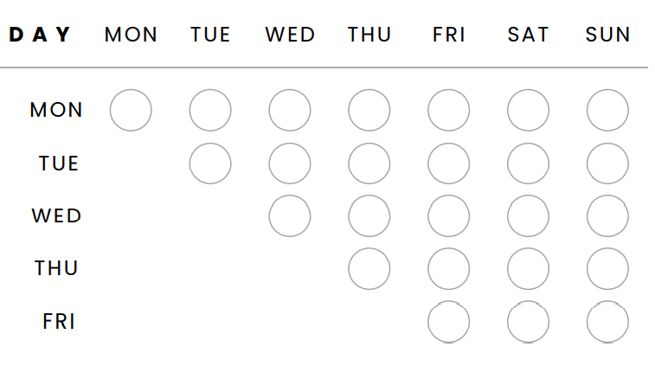655x366 pixels.
Task: Check the MON row circle under SUN
Action: point(607,110)
